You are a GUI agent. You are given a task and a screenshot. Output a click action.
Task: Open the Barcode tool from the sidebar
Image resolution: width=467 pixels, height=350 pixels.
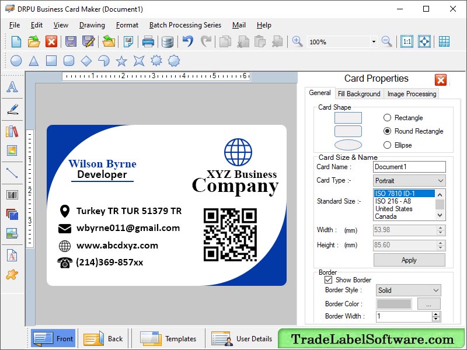pyautogui.click(x=13, y=195)
